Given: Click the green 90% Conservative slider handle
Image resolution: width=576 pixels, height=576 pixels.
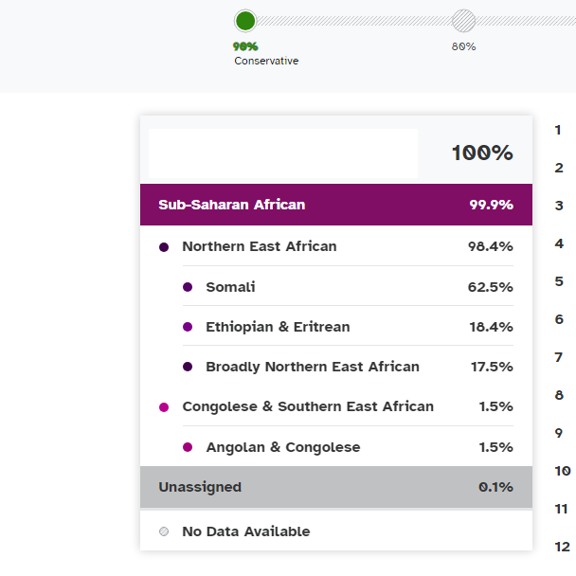Looking at the screenshot, I should pos(245,20).
